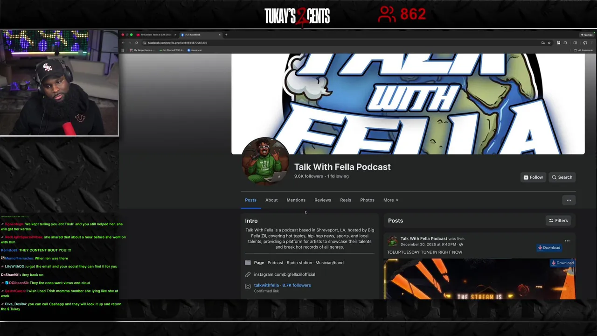Image resolution: width=597 pixels, height=336 pixels.
Task: Open site information icon in address bar
Action: 145,43
